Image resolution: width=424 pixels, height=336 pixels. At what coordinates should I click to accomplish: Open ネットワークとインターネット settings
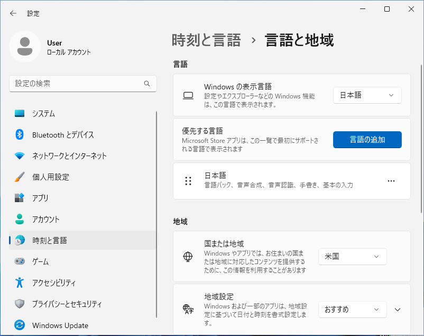click(x=82, y=156)
